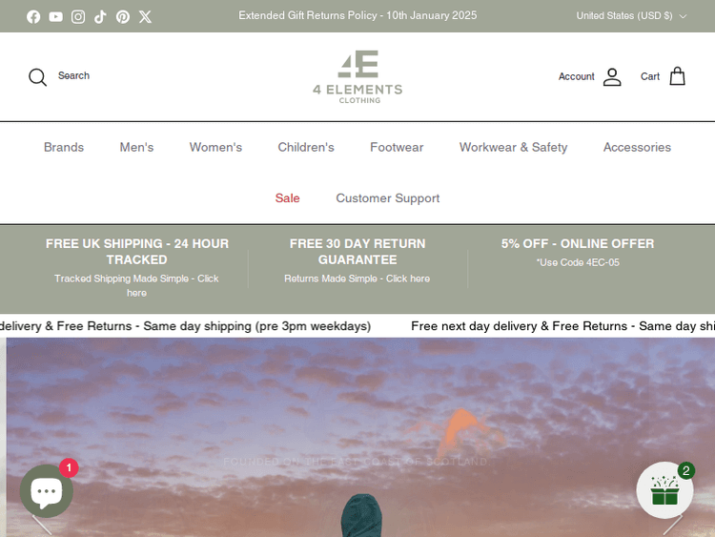715x537 pixels.
Task: Show next hero slide arrow
Action: [673, 525]
